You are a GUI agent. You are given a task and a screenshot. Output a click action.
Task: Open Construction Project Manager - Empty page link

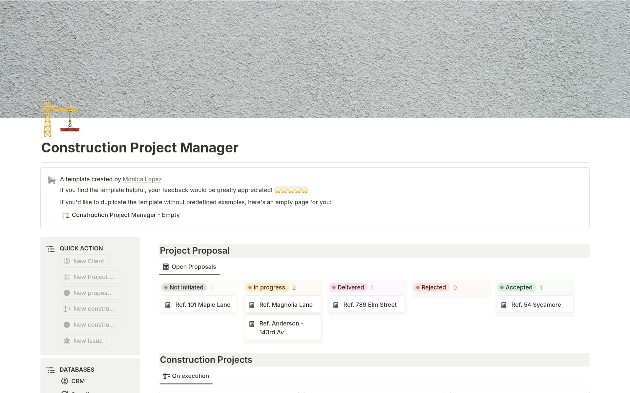pos(126,215)
